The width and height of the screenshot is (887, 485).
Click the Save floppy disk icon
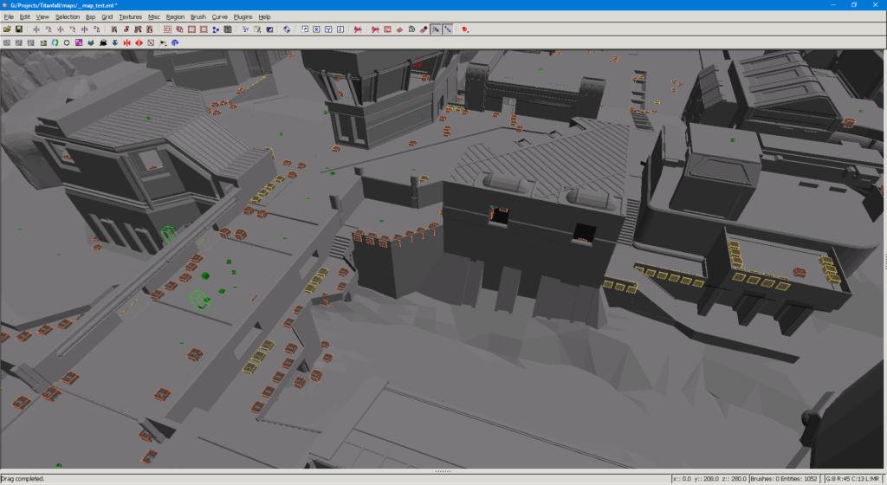[19, 29]
